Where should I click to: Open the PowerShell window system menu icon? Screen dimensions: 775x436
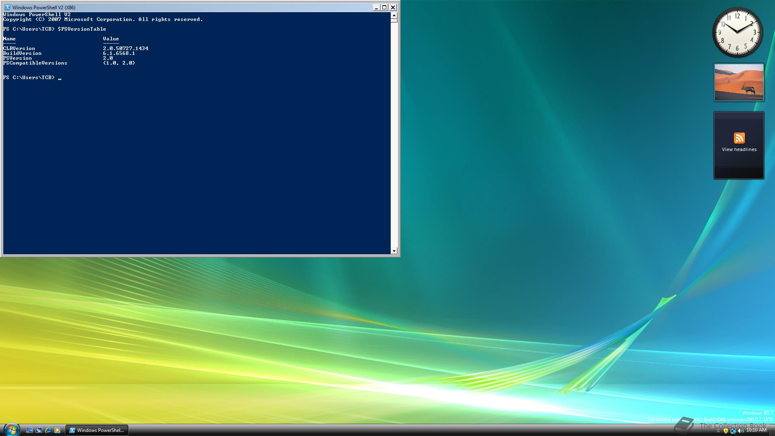[8, 7]
